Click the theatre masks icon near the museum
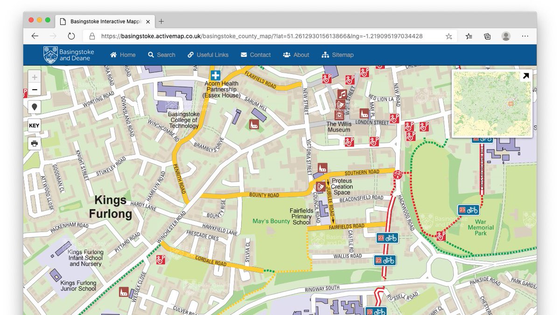The image size is (560, 315). (x=341, y=104)
